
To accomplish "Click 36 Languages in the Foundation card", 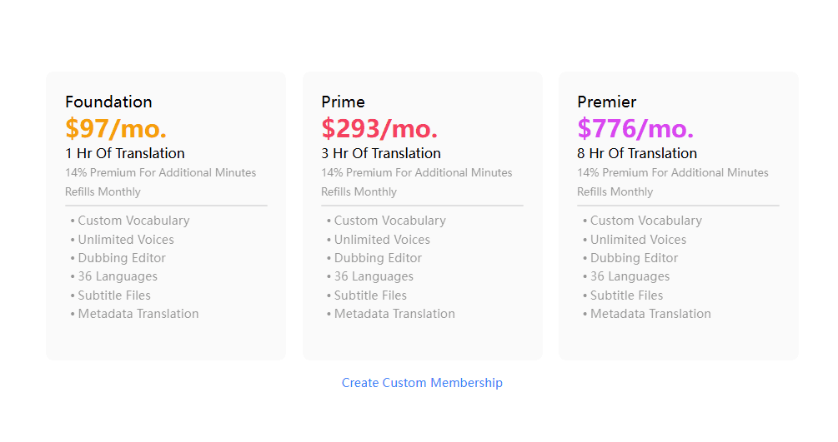I will (118, 276).
